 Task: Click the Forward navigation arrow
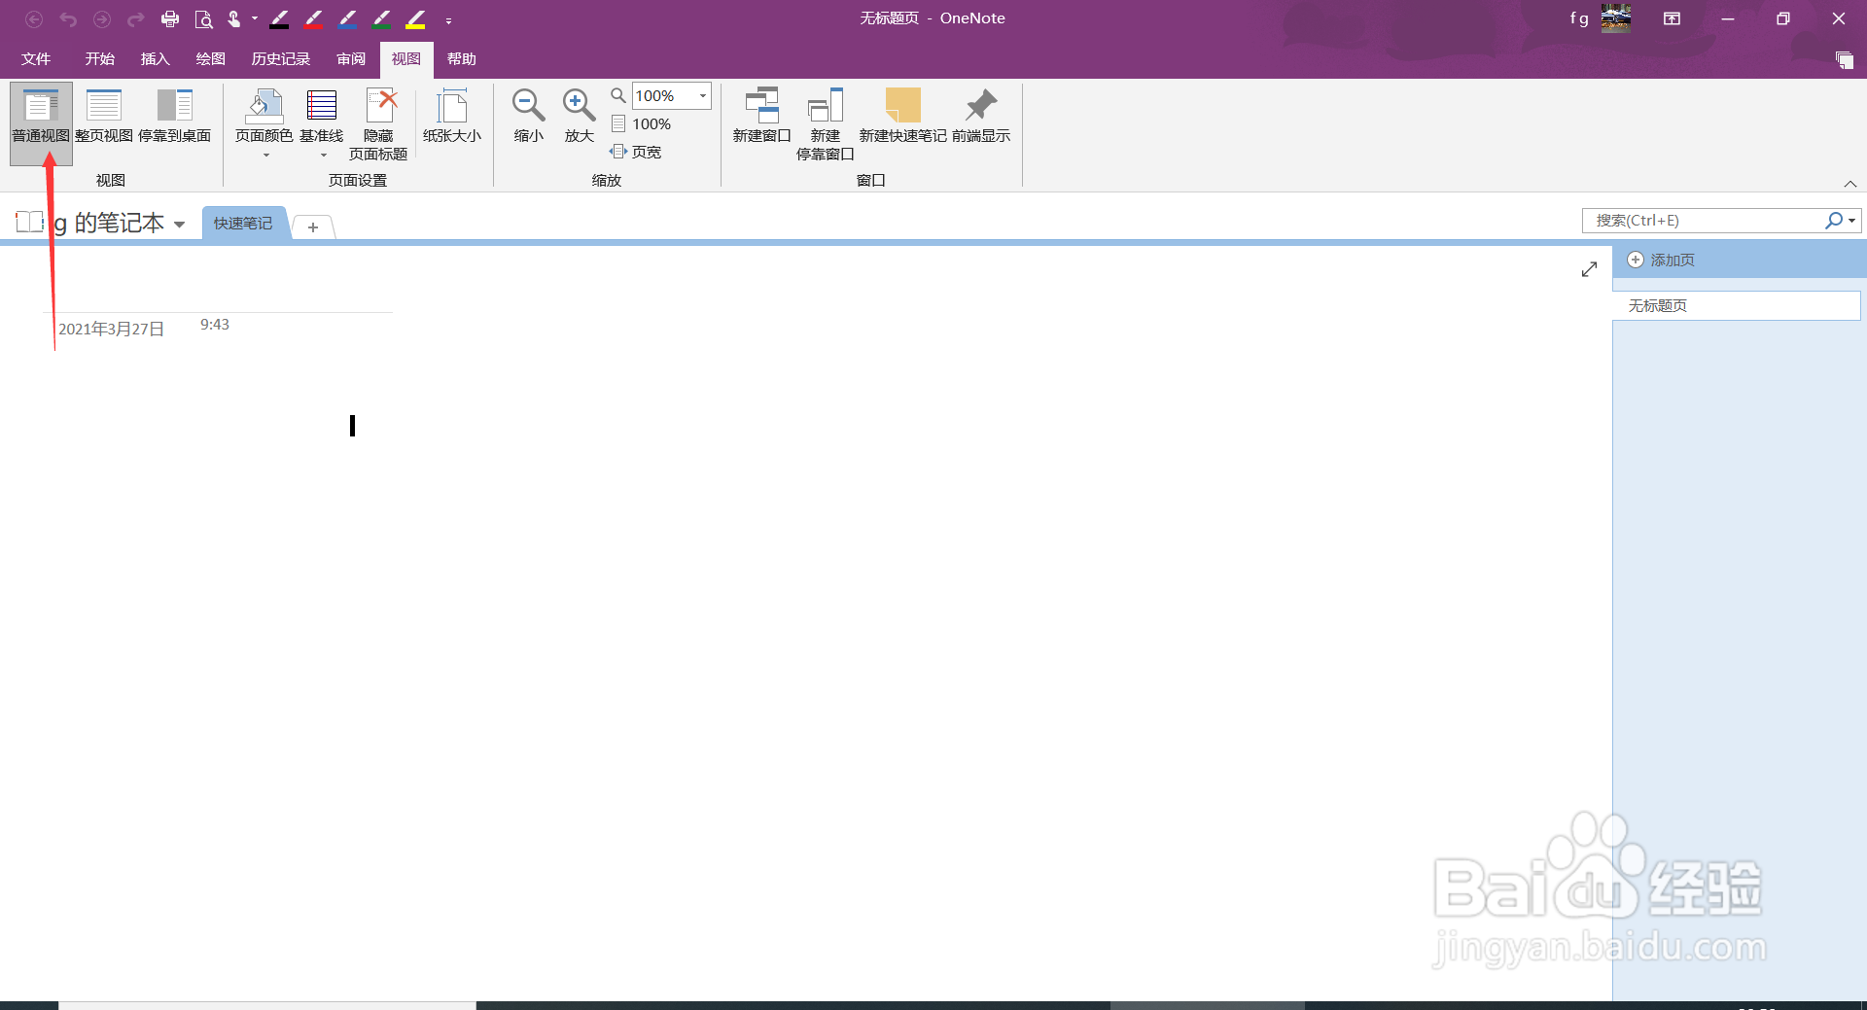[102, 19]
